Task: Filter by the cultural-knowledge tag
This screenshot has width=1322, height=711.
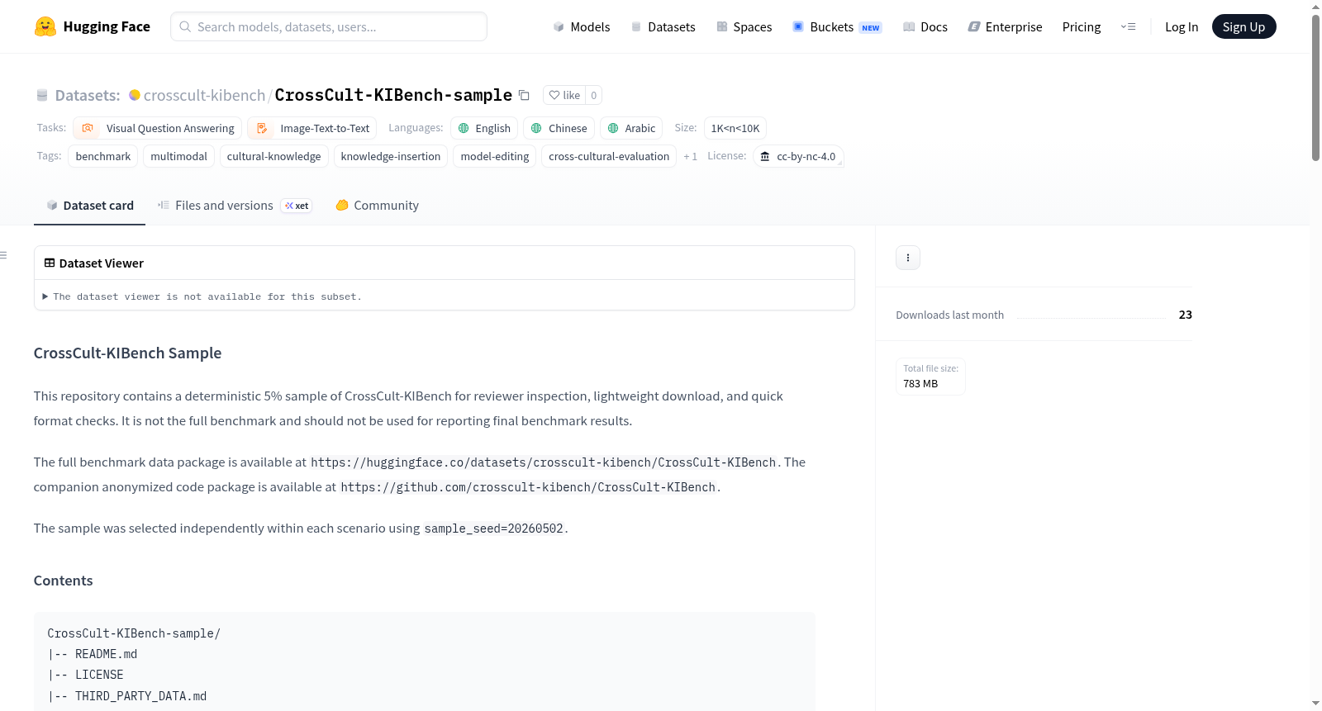Action: point(274,156)
